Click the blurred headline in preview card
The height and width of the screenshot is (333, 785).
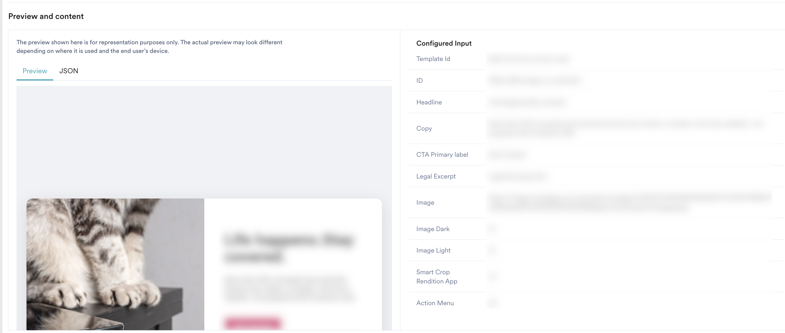click(288, 247)
